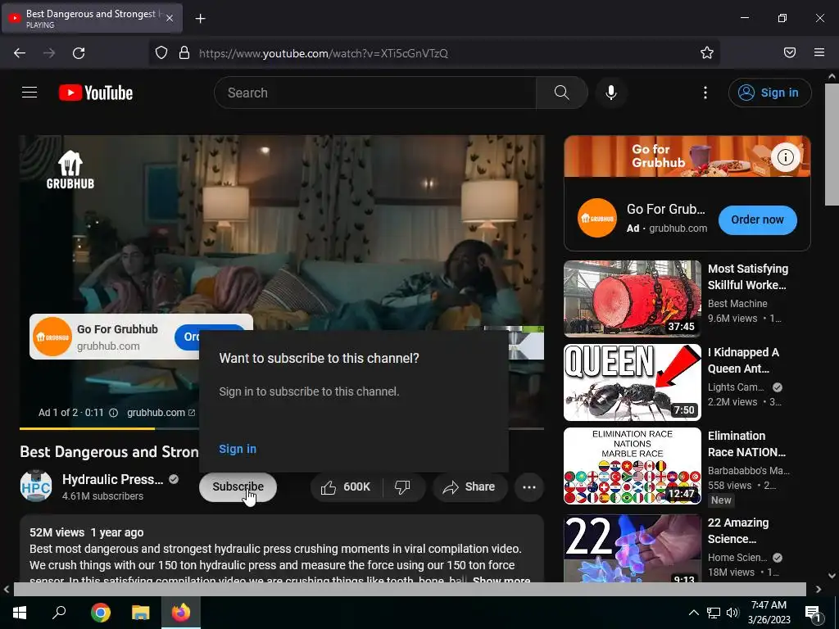Open Windows Start menu
This screenshot has height=629, width=839.
(20, 613)
